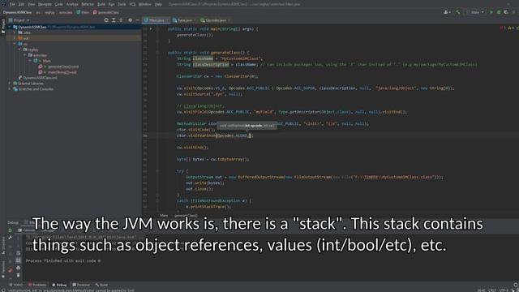Open the Navigate menu
Screen dimensions: 519x292
45,4
